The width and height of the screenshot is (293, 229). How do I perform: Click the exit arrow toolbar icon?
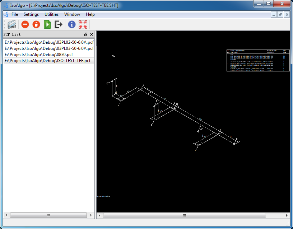pyautogui.click(x=58, y=24)
